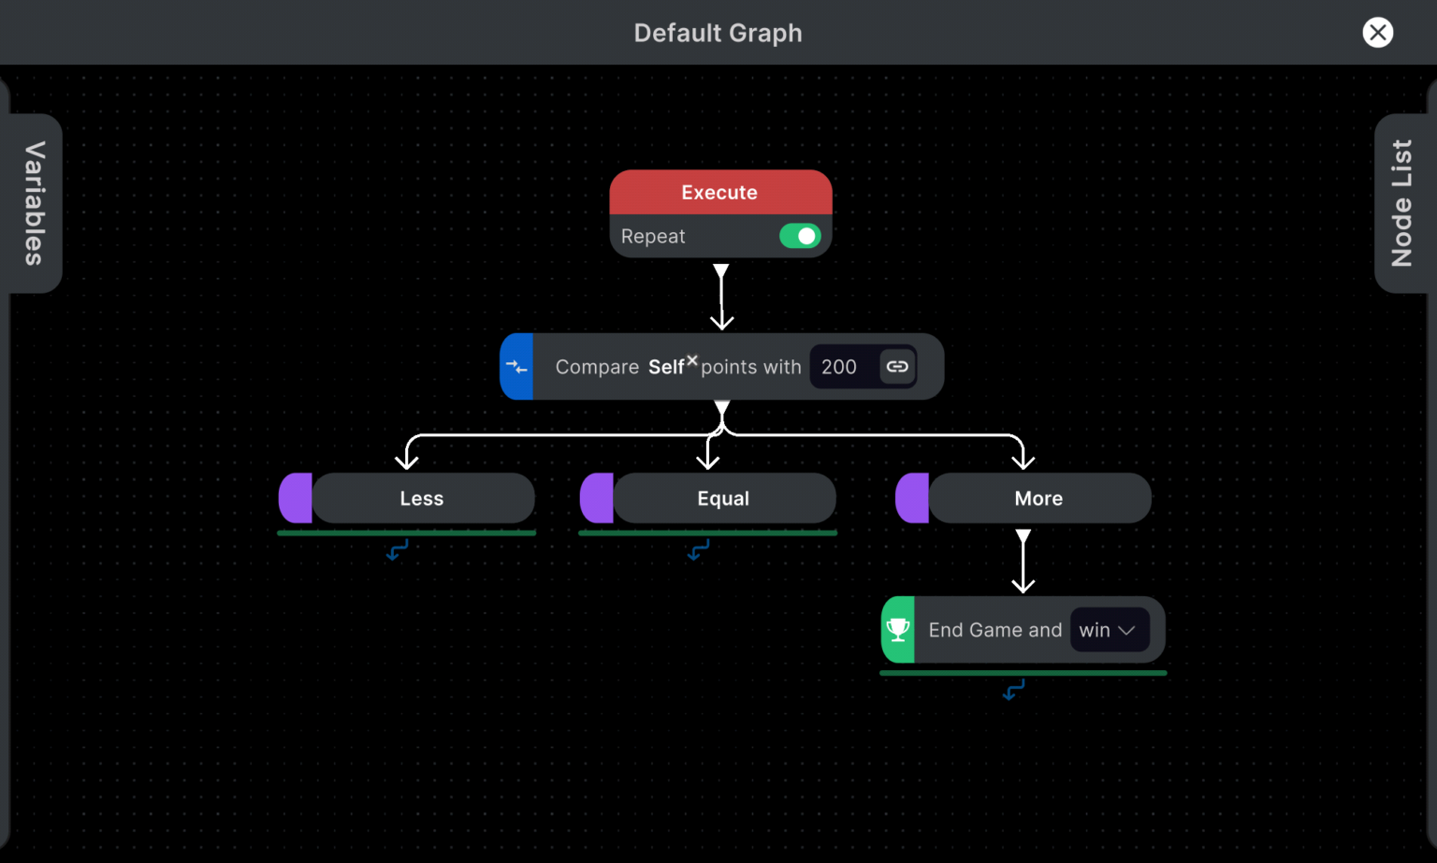
Task: Select the More branch node
Action: 1038,498
